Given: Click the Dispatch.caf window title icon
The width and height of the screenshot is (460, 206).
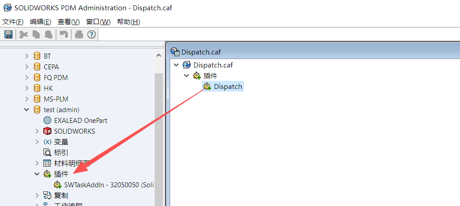Looking at the screenshot, I should [x=175, y=52].
